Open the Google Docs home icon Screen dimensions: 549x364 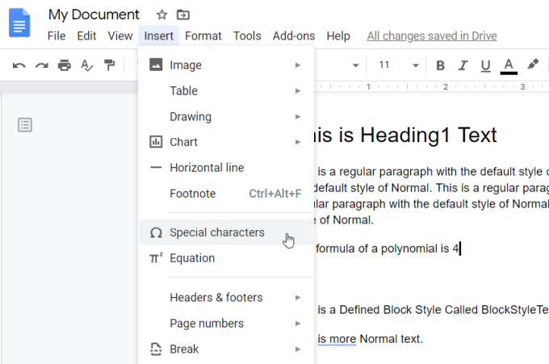pyautogui.click(x=19, y=22)
